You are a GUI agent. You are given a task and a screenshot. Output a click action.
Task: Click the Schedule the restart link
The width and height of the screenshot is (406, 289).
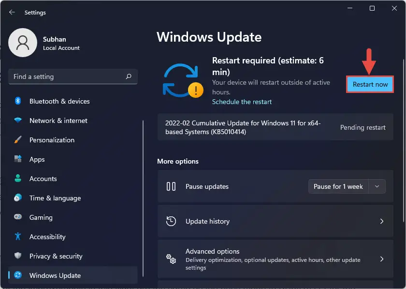point(242,102)
